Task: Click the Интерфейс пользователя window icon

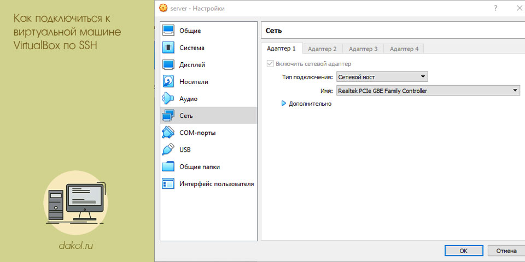Action: pyautogui.click(x=168, y=184)
